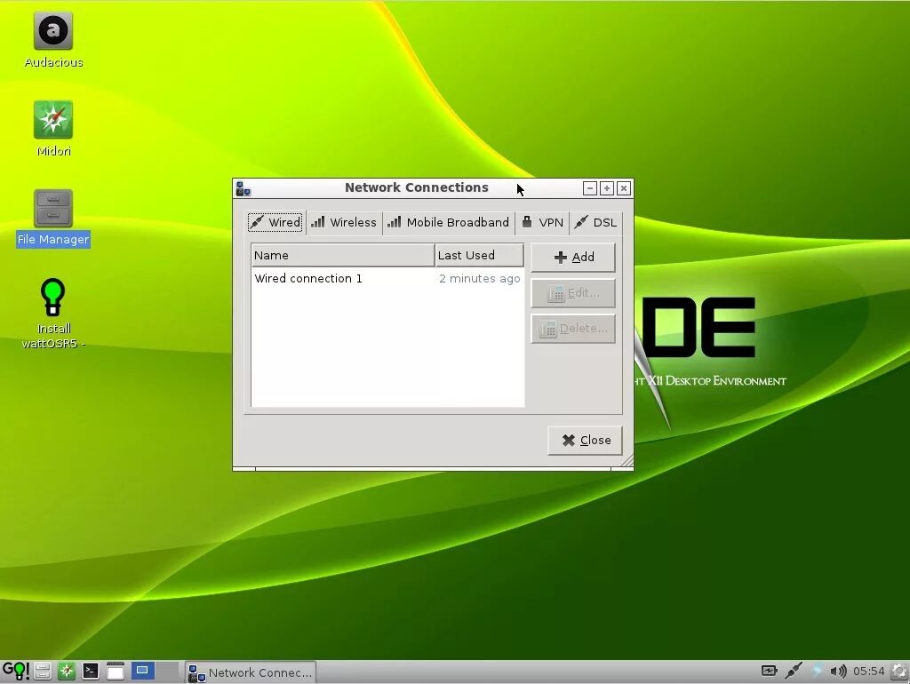Open the wired network tray icon

(x=794, y=672)
